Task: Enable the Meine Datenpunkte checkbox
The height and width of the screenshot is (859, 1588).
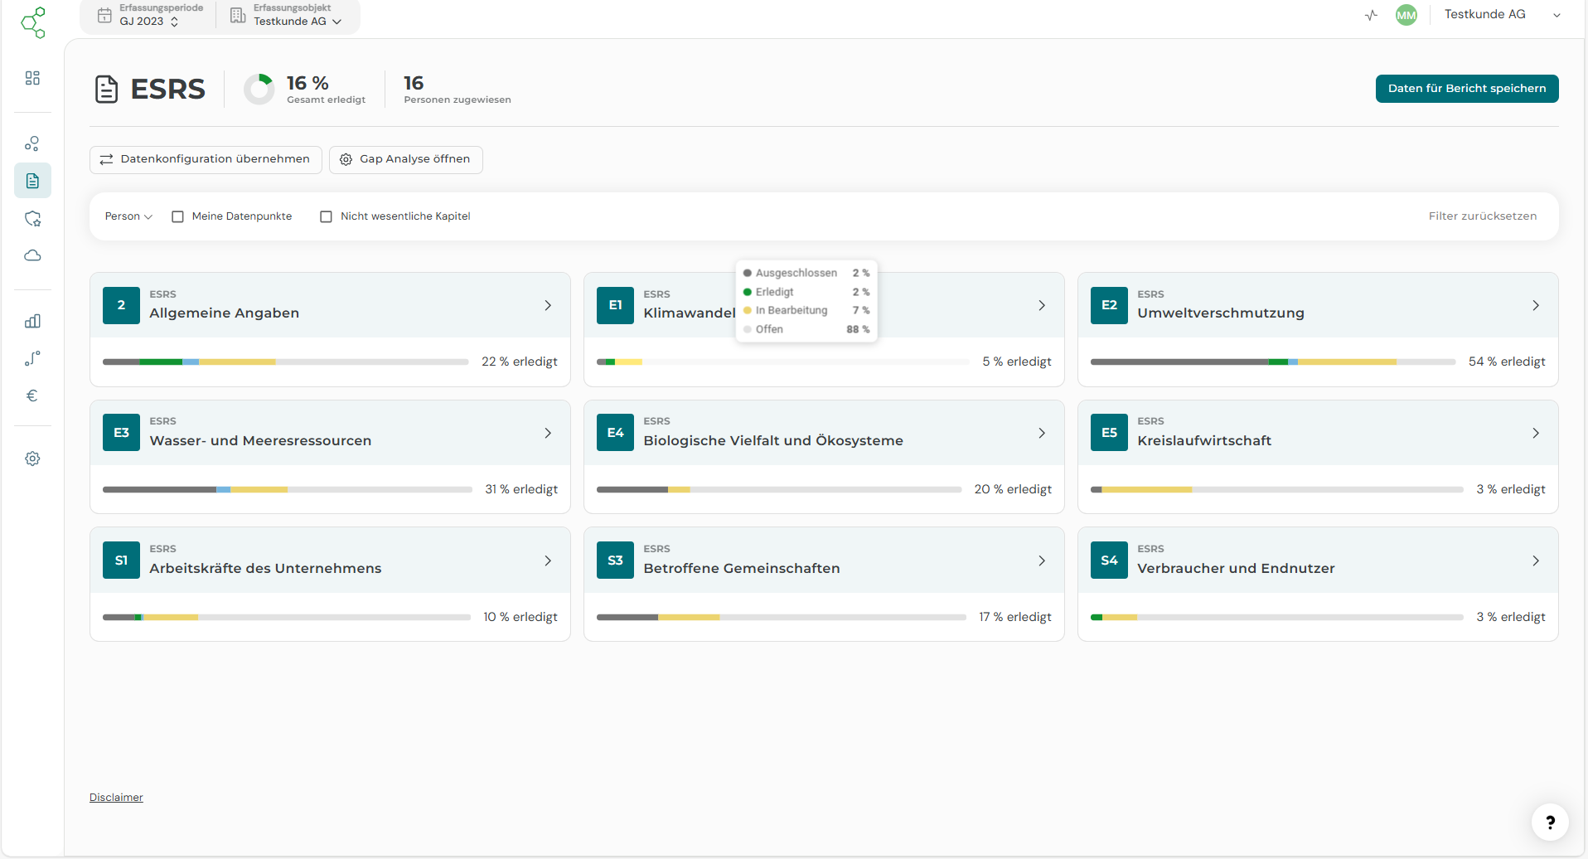Action: click(177, 216)
